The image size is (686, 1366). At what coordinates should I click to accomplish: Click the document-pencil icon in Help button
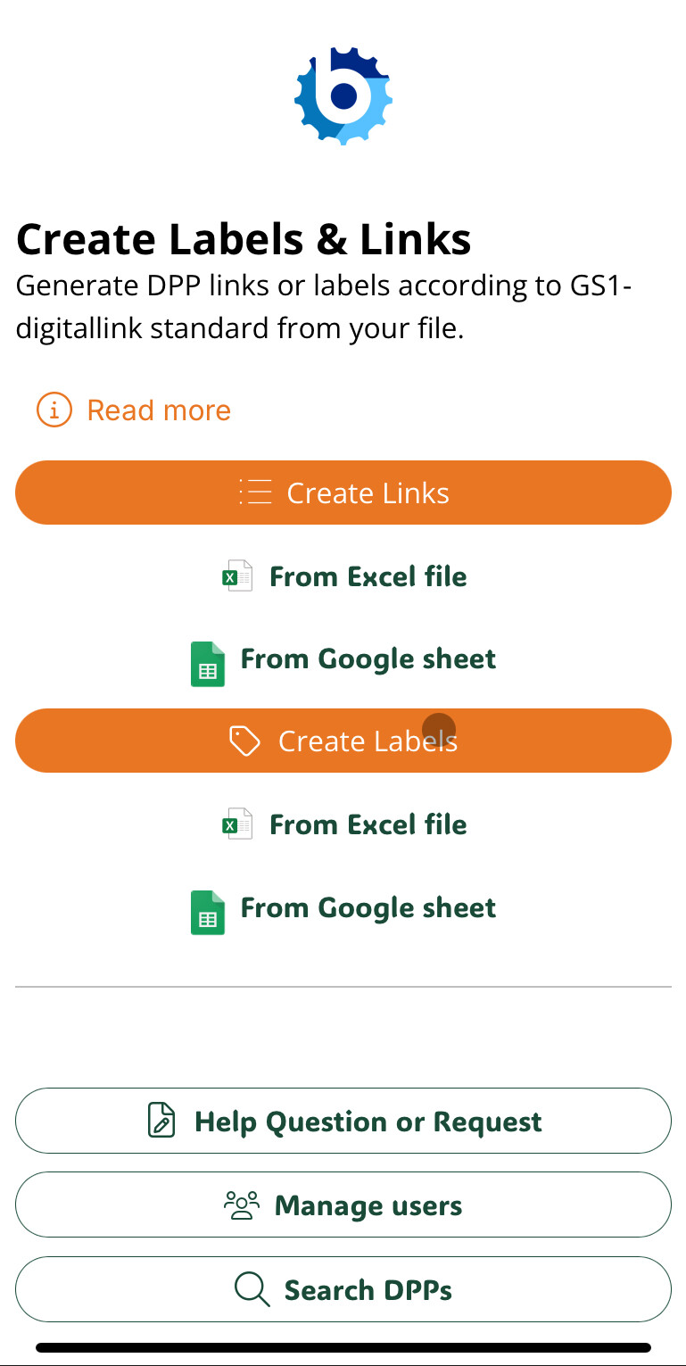(161, 1121)
